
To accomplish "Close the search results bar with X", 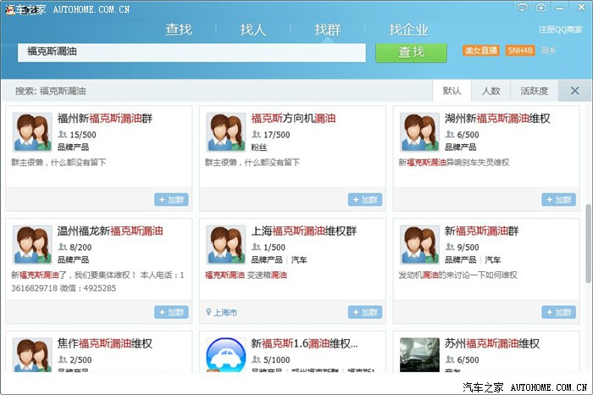I will pos(575,91).
